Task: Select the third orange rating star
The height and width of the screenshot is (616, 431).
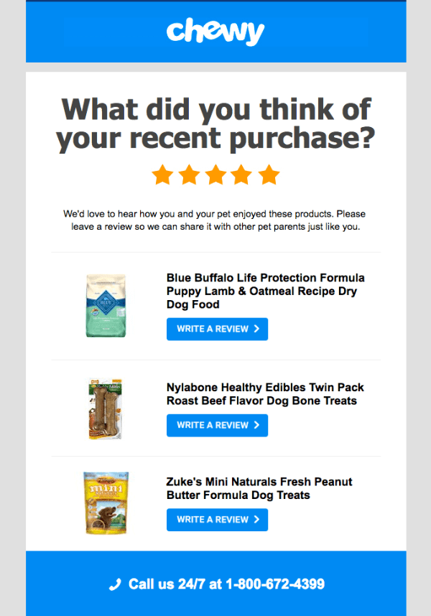Action: (215, 174)
